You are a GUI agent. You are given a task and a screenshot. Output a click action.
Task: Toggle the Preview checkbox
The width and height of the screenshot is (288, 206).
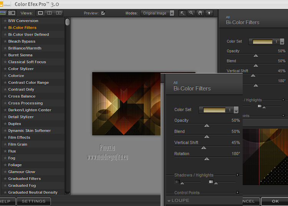tap(103, 13)
